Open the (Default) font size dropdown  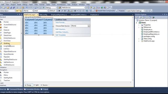tap(56, 11)
